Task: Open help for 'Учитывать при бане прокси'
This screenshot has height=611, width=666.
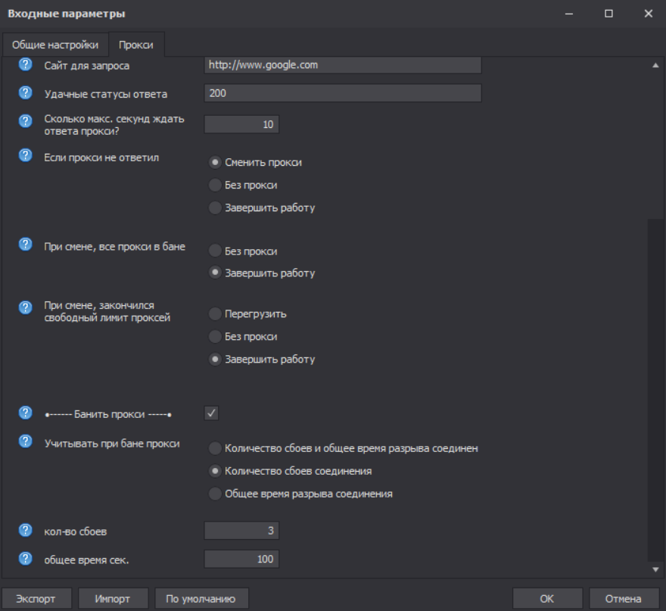Action: pyautogui.click(x=25, y=442)
